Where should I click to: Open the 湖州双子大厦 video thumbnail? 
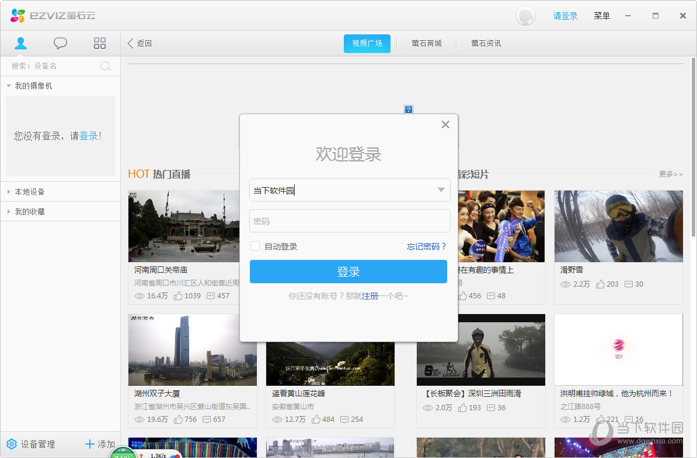click(x=193, y=350)
